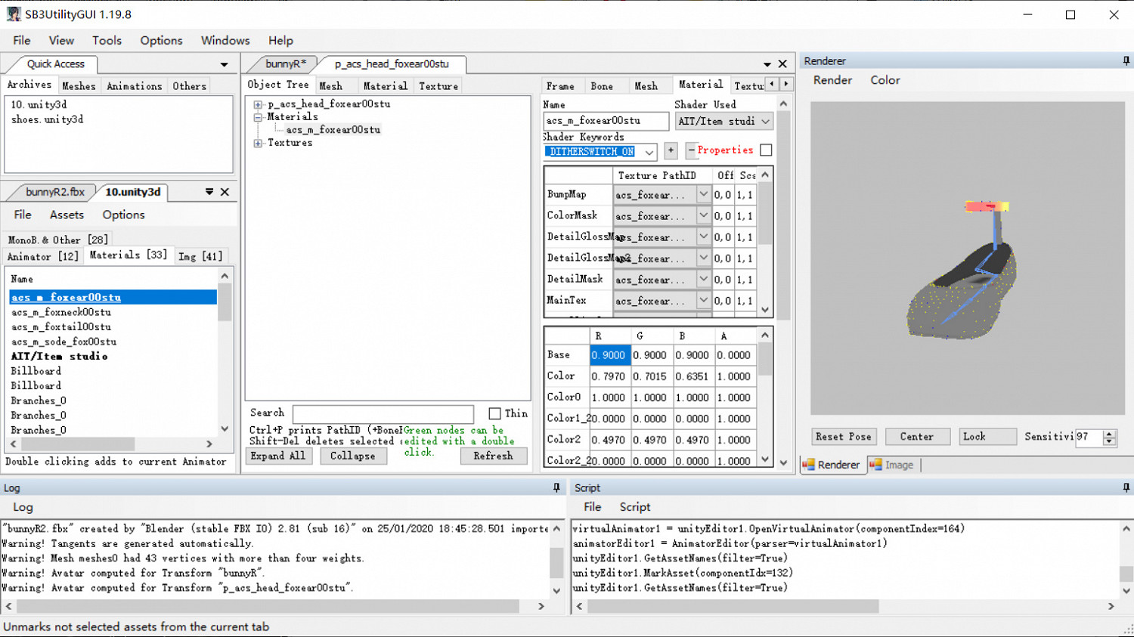Close the p_acs_head_foxear00stu document tab
The height and width of the screenshot is (637, 1134).
click(782, 64)
